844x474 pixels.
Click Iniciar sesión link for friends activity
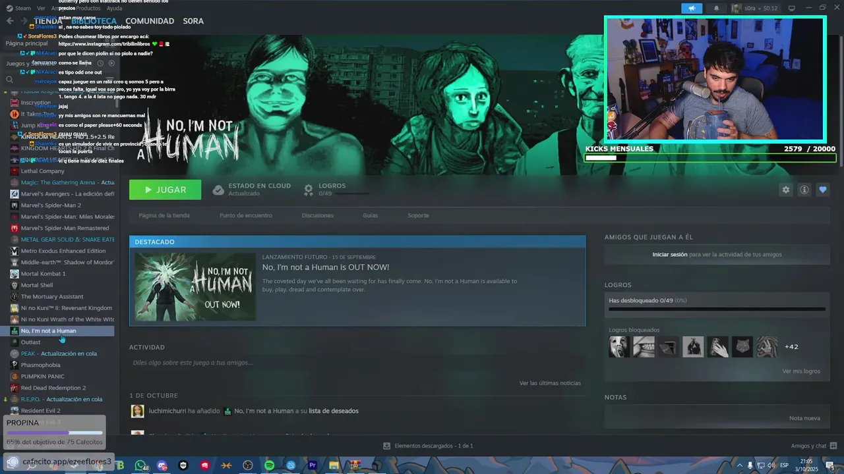tap(670, 254)
